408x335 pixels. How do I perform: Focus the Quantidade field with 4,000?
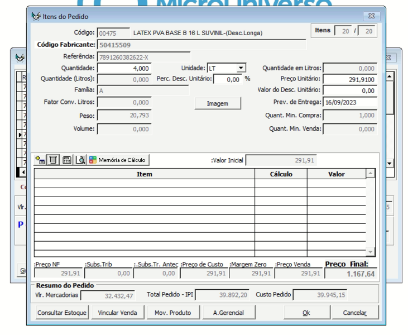[x=124, y=68]
